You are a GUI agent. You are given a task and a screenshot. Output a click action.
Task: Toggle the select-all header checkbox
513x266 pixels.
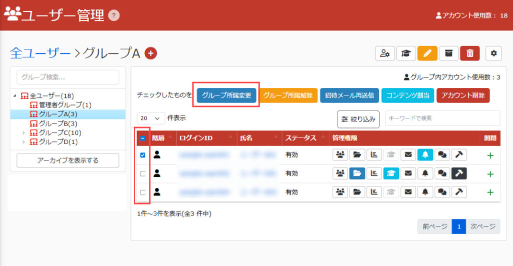tap(143, 138)
